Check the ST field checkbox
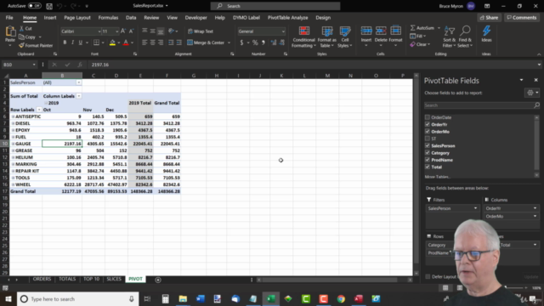 [x=428, y=139]
